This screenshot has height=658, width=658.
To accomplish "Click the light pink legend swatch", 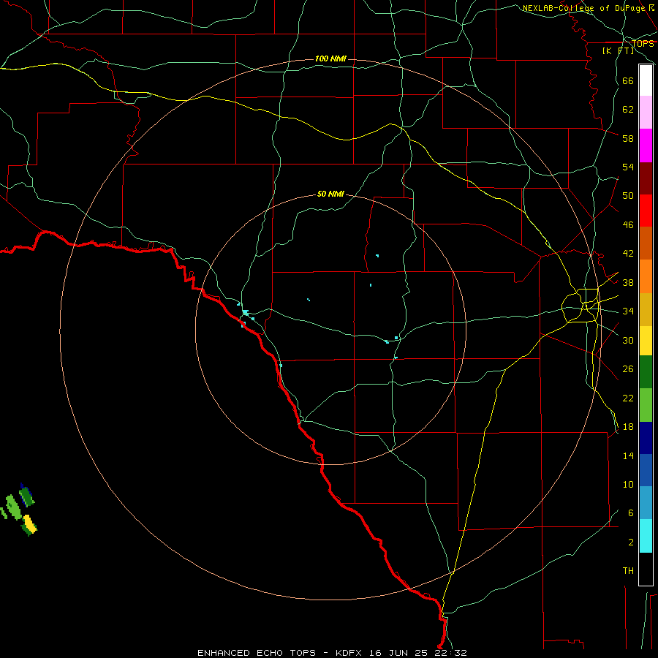I will (646, 112).
